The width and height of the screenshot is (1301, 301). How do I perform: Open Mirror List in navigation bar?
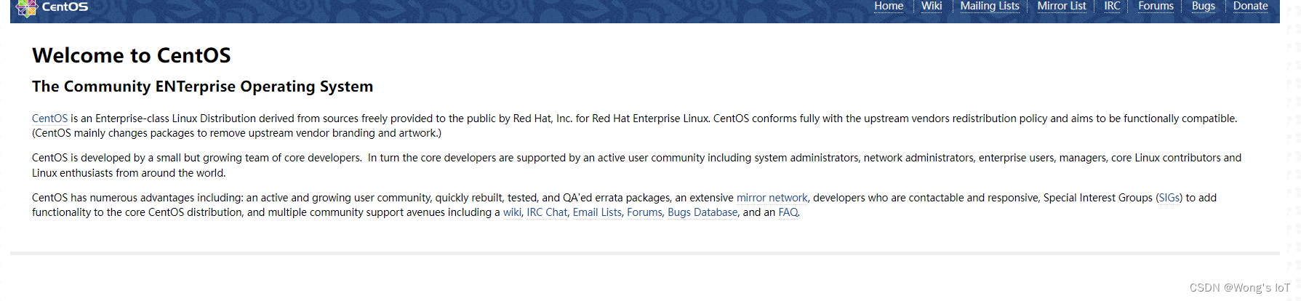[x=1062, y=6]
